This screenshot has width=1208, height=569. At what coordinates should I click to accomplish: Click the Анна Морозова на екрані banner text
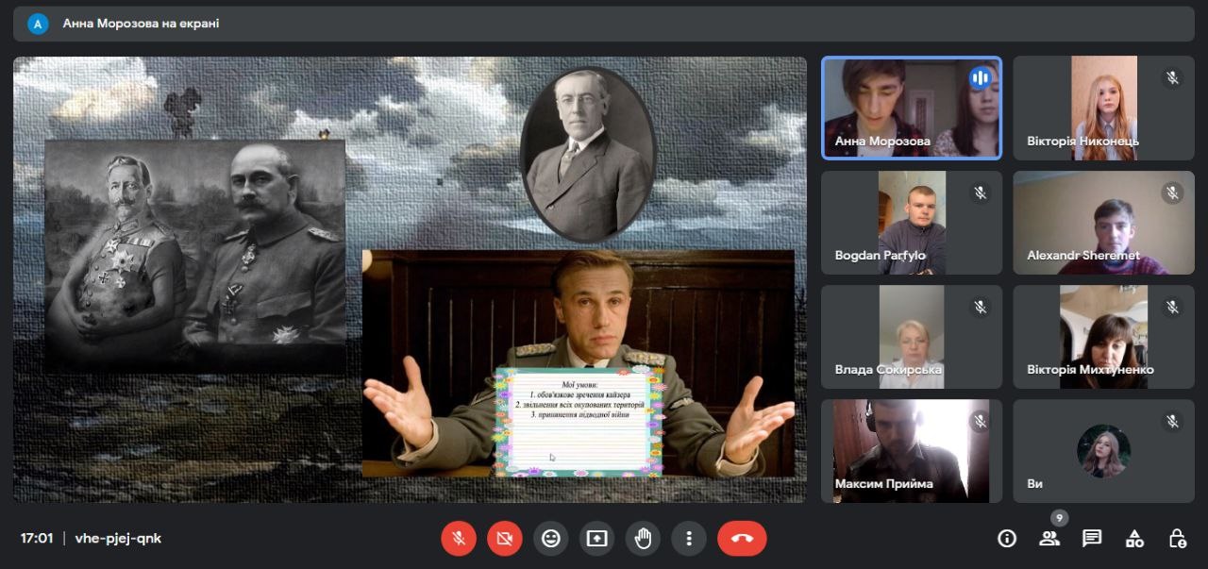tap(141, 24)
